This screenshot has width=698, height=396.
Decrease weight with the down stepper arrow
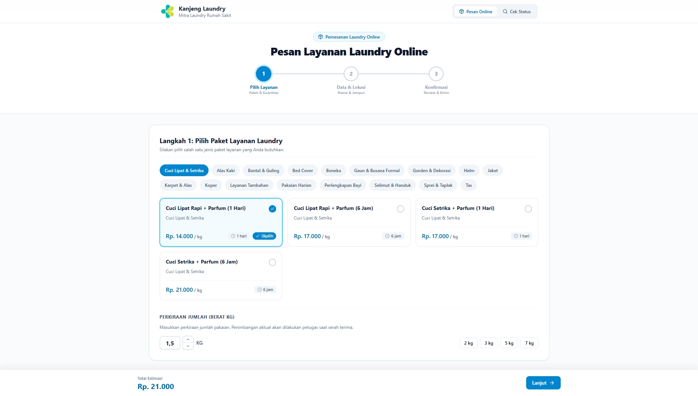pyautogui.click(x=188, y=346)
